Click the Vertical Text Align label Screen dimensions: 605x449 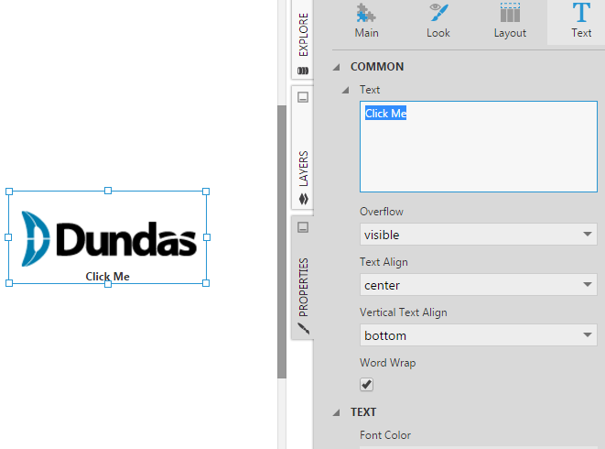(x=404, y=312)
